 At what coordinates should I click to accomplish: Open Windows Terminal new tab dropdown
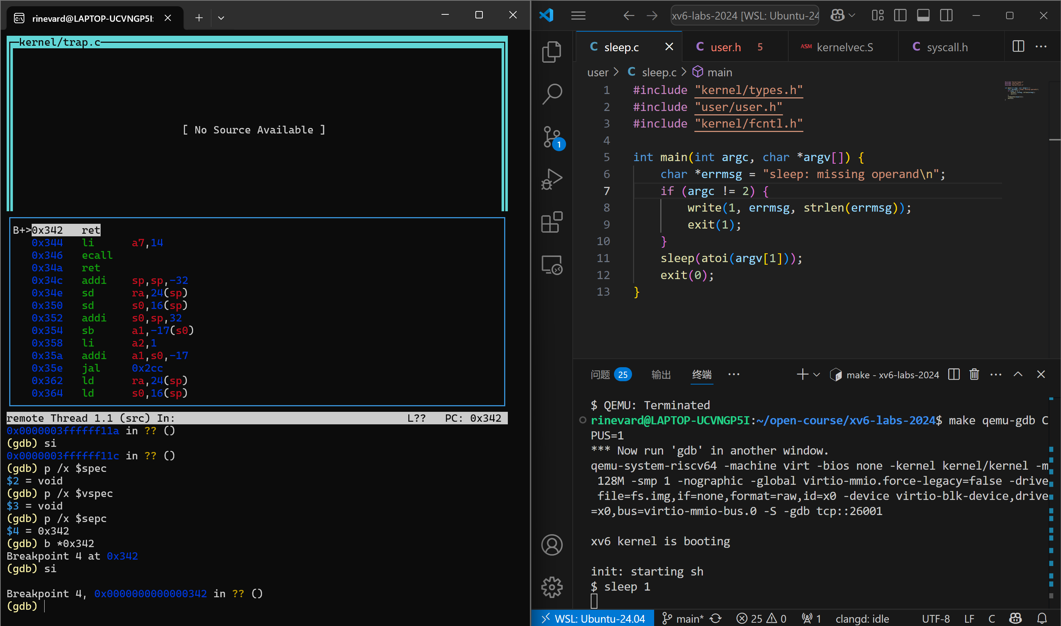(x=221, y=18)
